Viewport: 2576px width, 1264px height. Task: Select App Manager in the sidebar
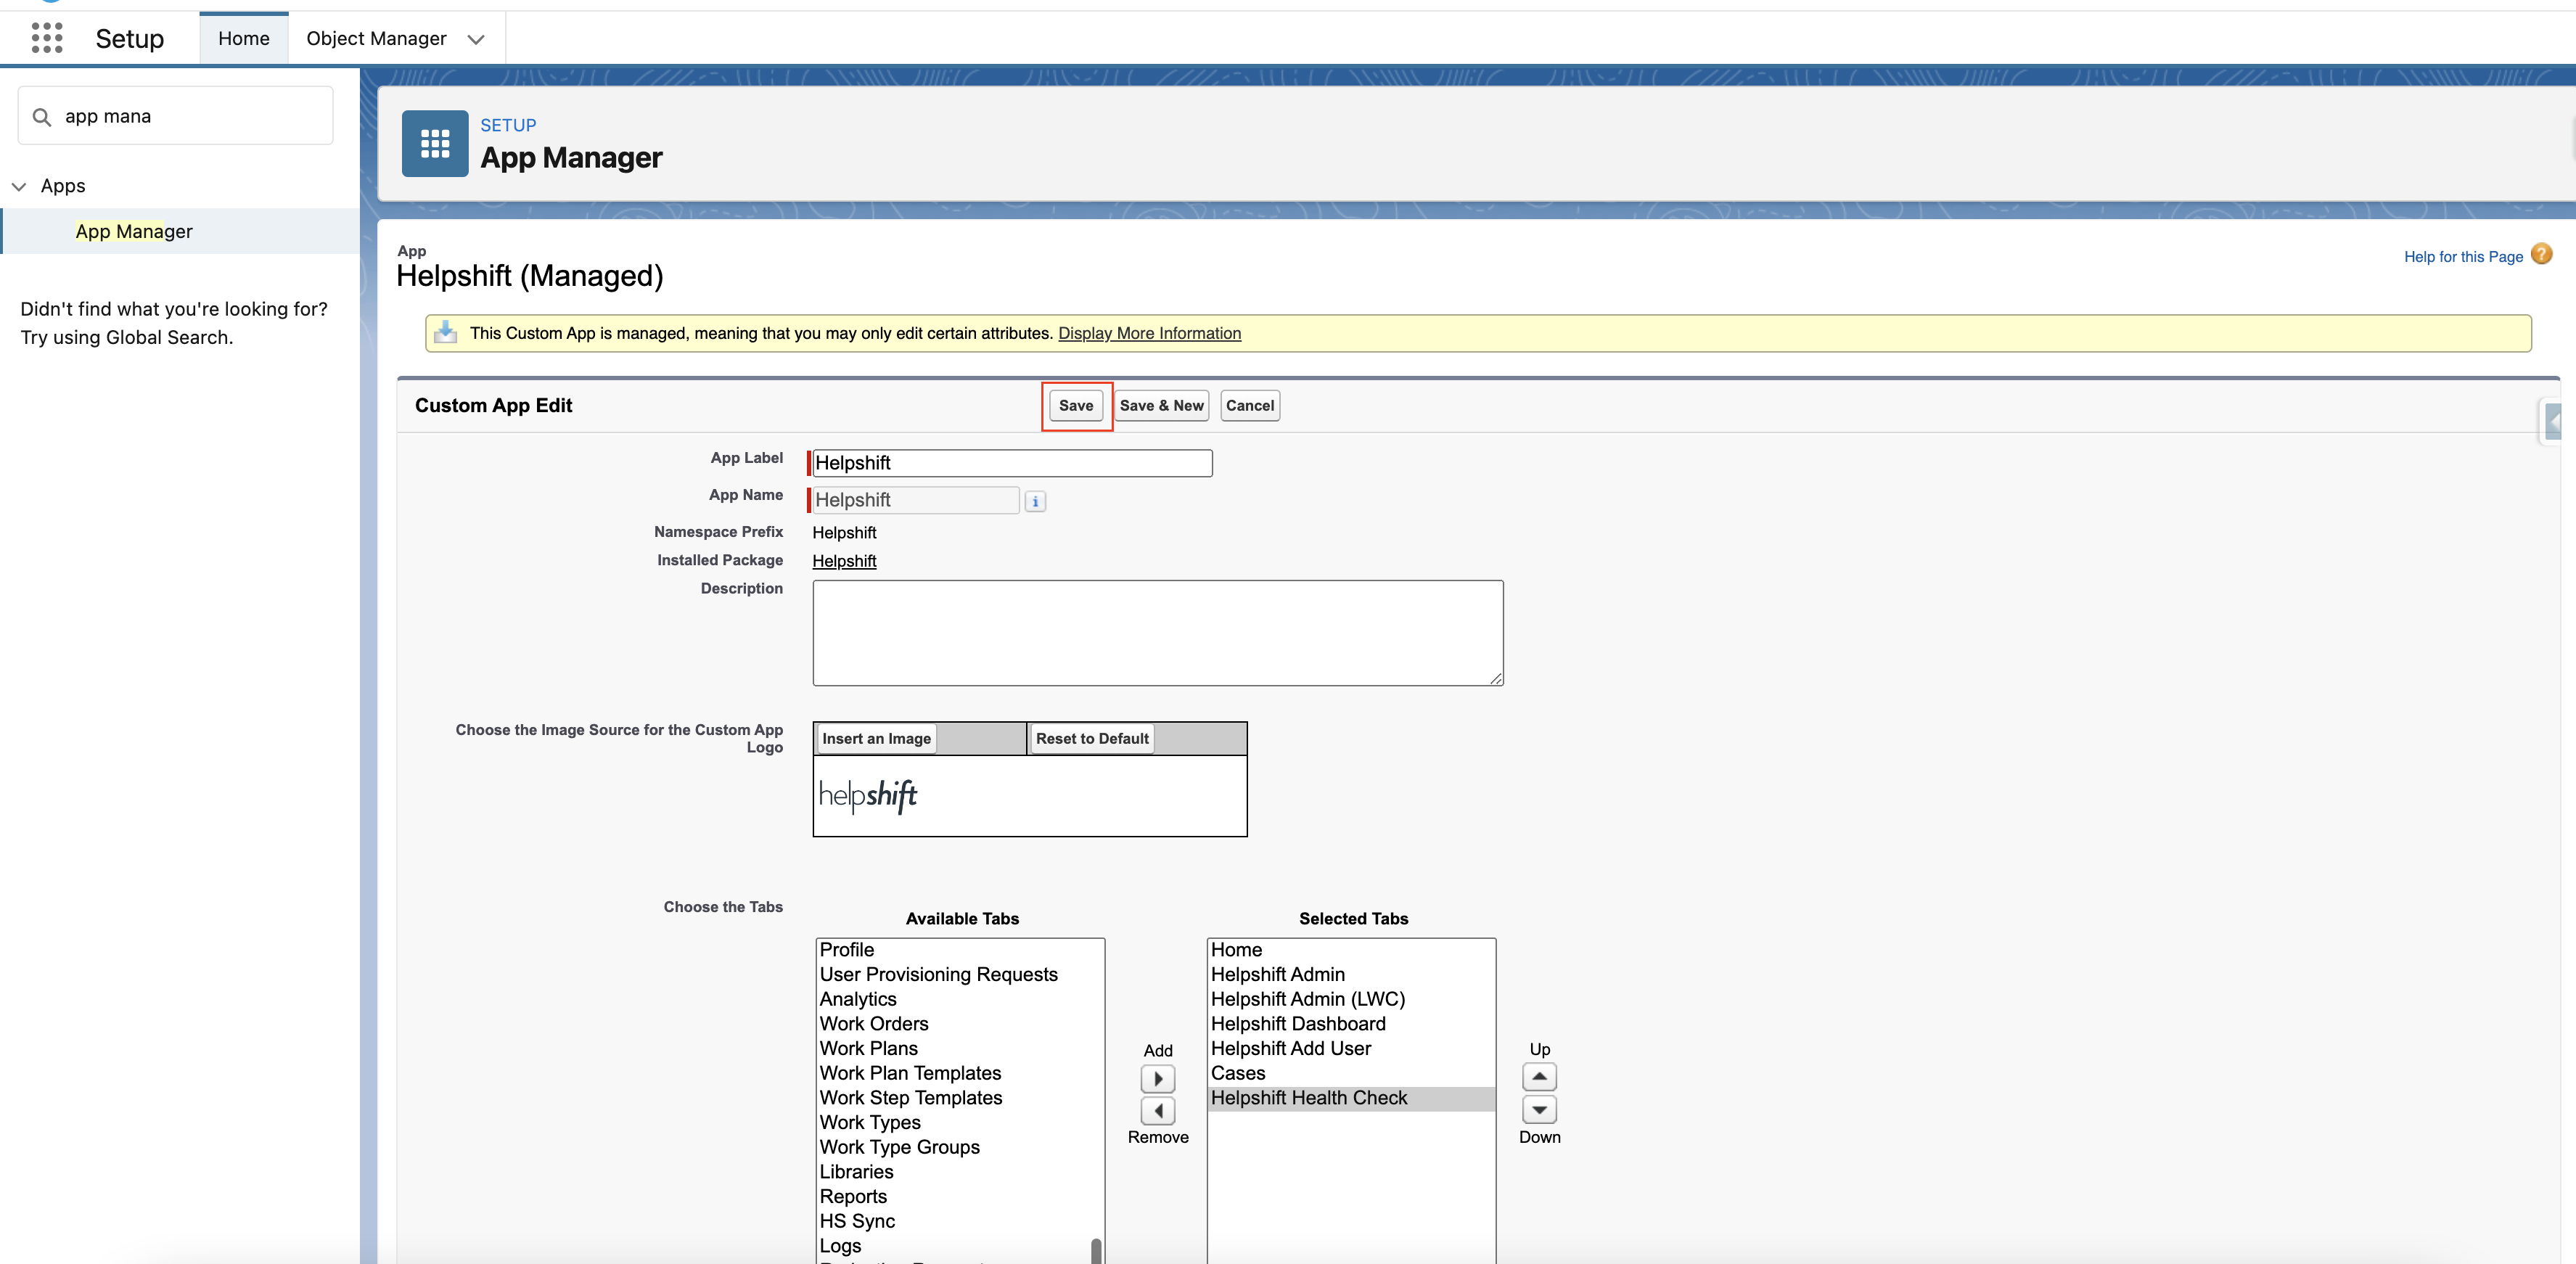(134, 231)
